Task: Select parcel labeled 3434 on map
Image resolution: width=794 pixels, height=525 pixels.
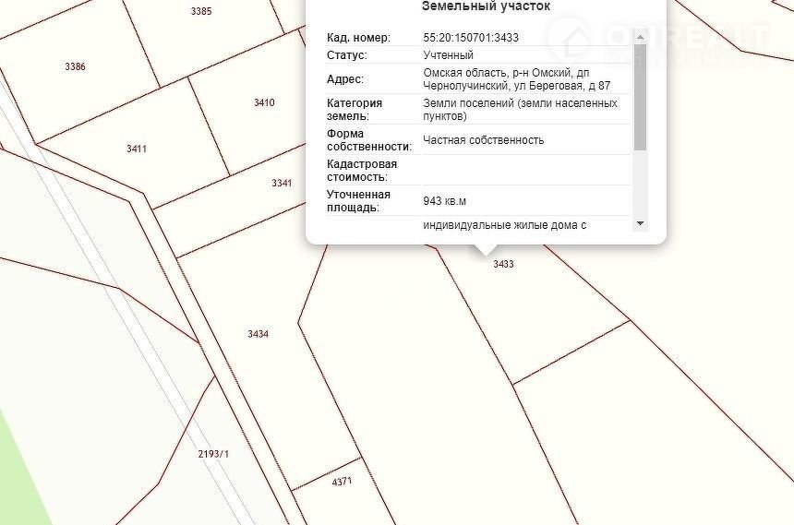Action: click(x=258, y=334)
